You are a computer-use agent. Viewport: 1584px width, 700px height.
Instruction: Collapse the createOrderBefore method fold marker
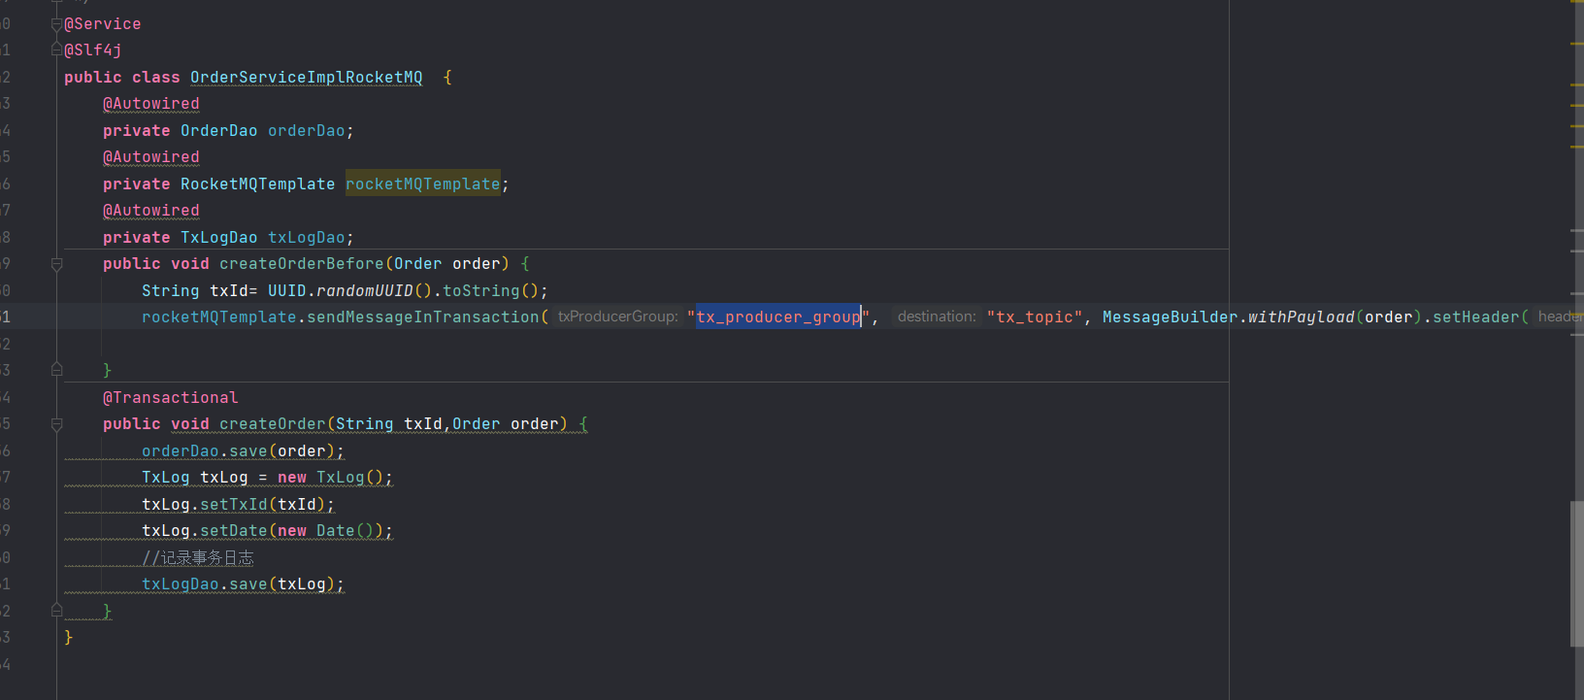(x=56, y=264)
